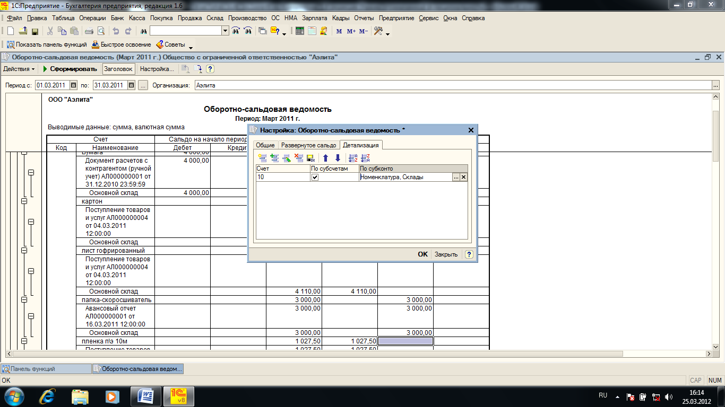Collapse the tree group next to картон
The height and width of the screenshot is (407, 725).
[24, 201]
